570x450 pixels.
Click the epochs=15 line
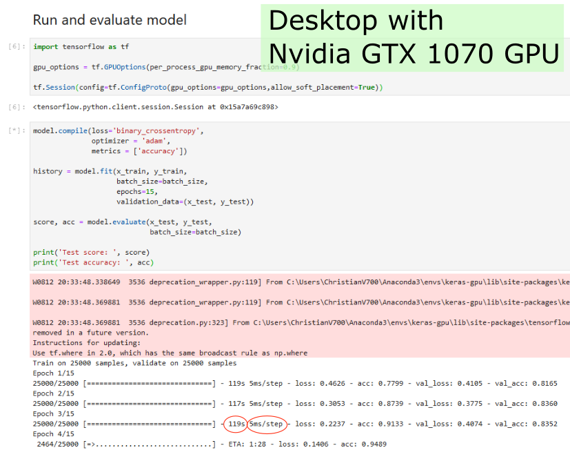pyautogui.click(x=137, y=191)
